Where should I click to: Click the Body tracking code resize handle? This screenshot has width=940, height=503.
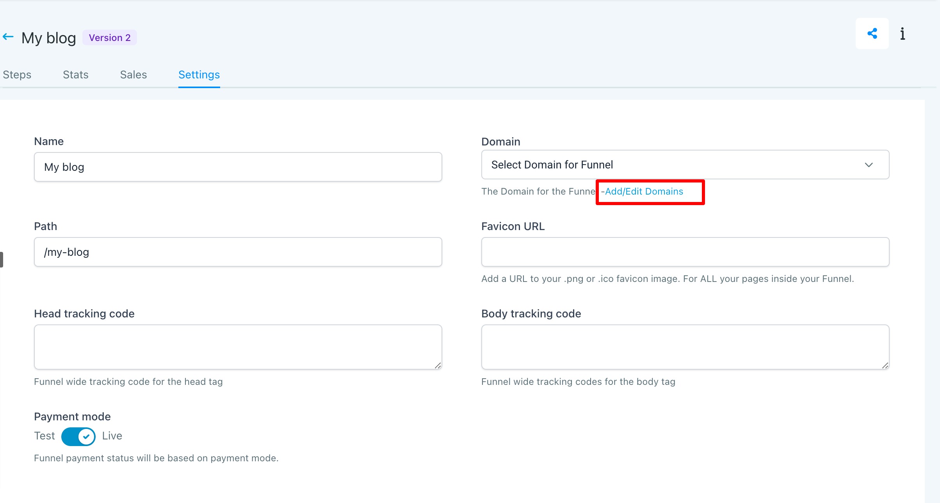(885, 365)
